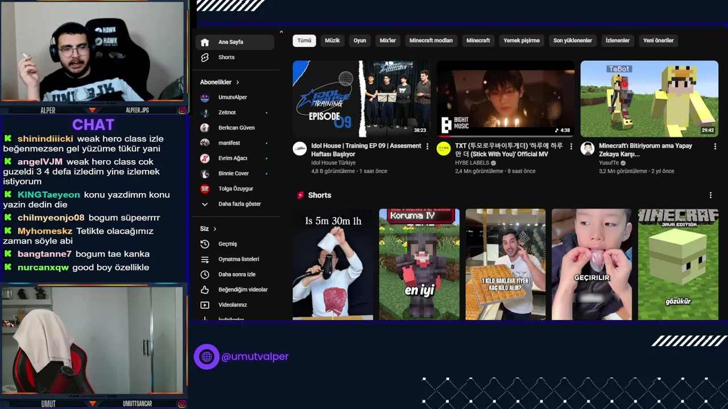
Task: Open the Oynatma listeleri playlist icon
Action: [x=205, y=259]
